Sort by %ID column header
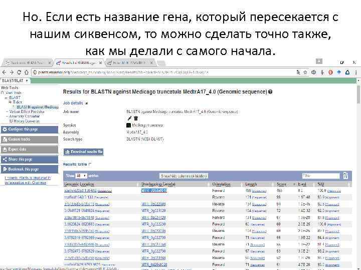This screenshot has width=361, height=270. 321,184
